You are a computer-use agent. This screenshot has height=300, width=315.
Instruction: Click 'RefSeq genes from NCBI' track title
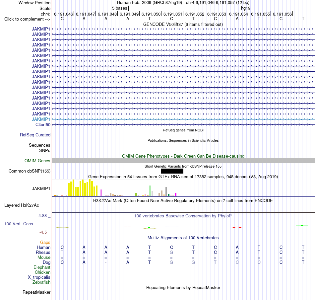point(183,130)
